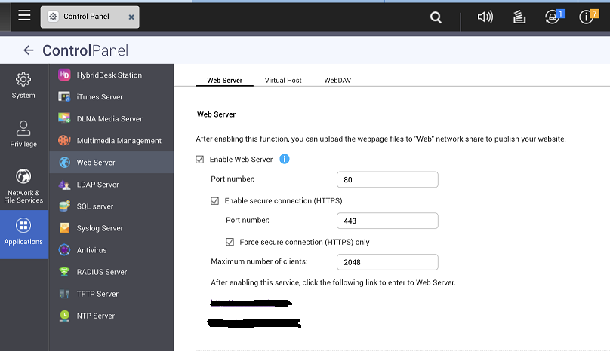Open Network & File Services category
Viewport: 610px width, 351px height.
coord(23,186)
